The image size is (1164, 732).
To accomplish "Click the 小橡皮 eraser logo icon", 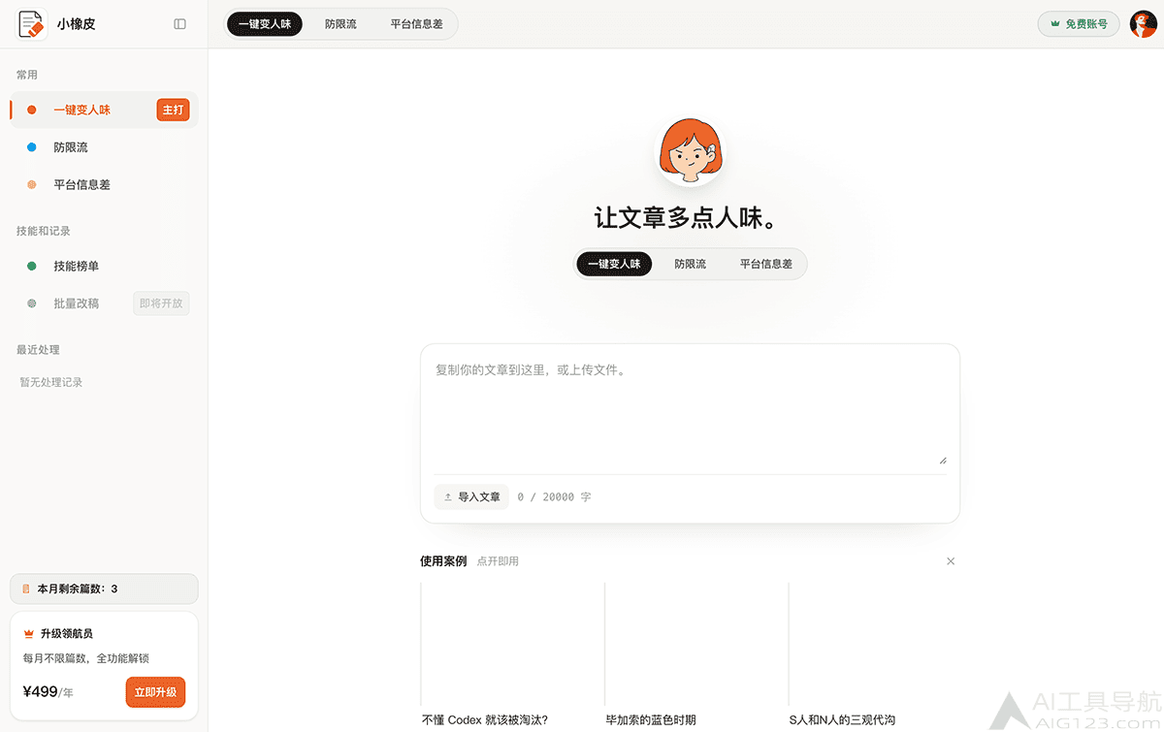I will pos(32,24).
